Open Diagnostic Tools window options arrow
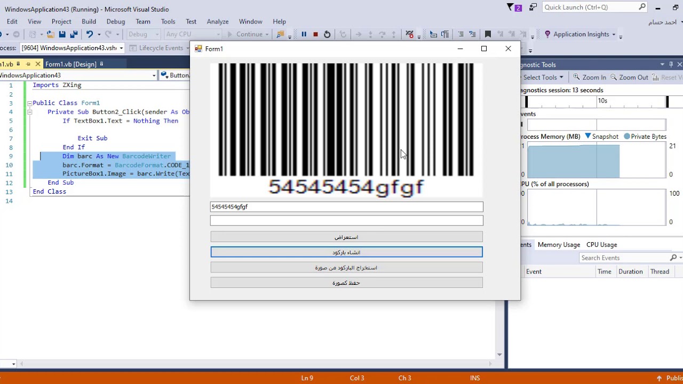This screenshot has width=683, height=384. [662, 65]
